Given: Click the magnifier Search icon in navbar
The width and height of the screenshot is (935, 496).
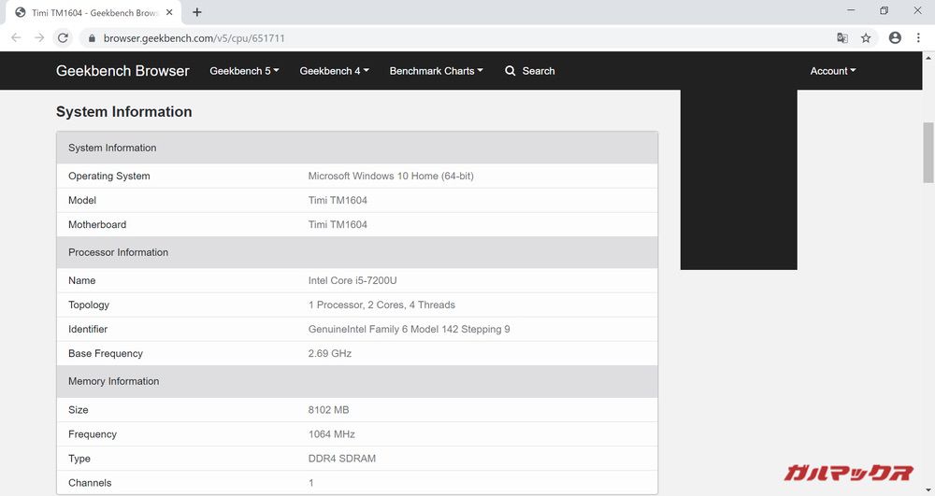Looking at the screenshot, I should click(x=511, y=71).
